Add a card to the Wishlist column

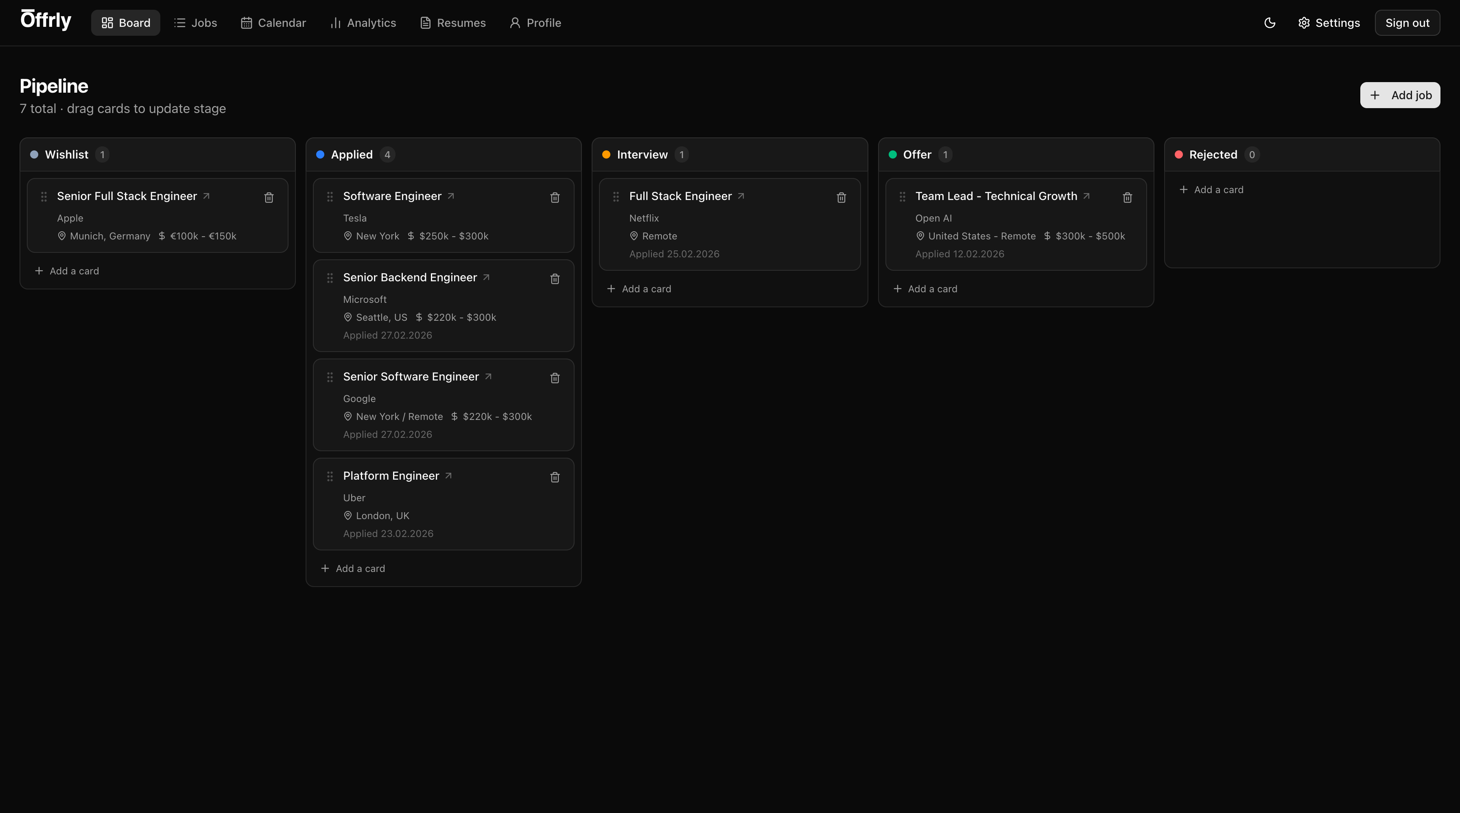point(66,271)
